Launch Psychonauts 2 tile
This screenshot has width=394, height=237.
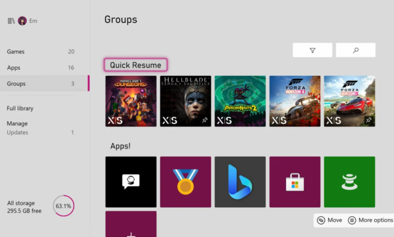240,101
